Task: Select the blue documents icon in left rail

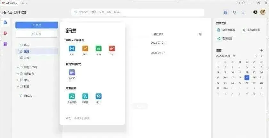Action: [5, 22]
